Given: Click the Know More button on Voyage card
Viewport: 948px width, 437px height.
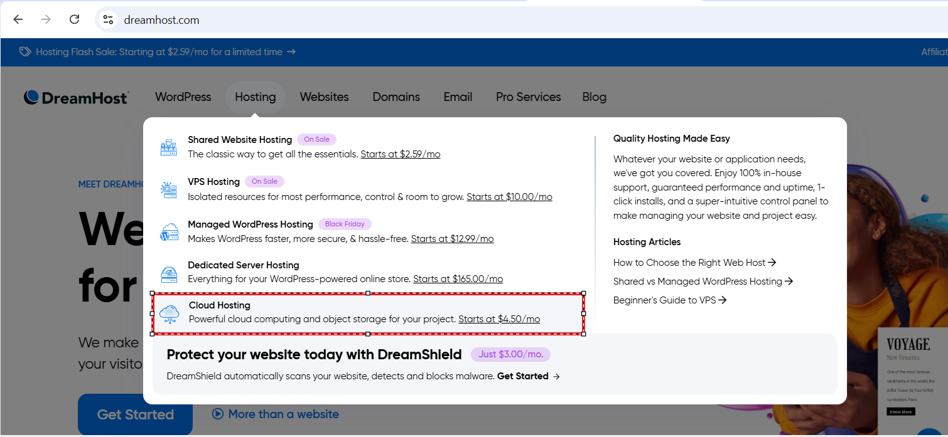Looking at the screenshot, I should pyautogui.click(x=901, y=412).
